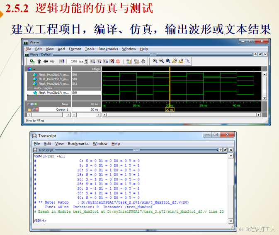Click the Run -All toolbar icon
The height and width of the screenshot is (235, 279).
[x=106, y=61]
